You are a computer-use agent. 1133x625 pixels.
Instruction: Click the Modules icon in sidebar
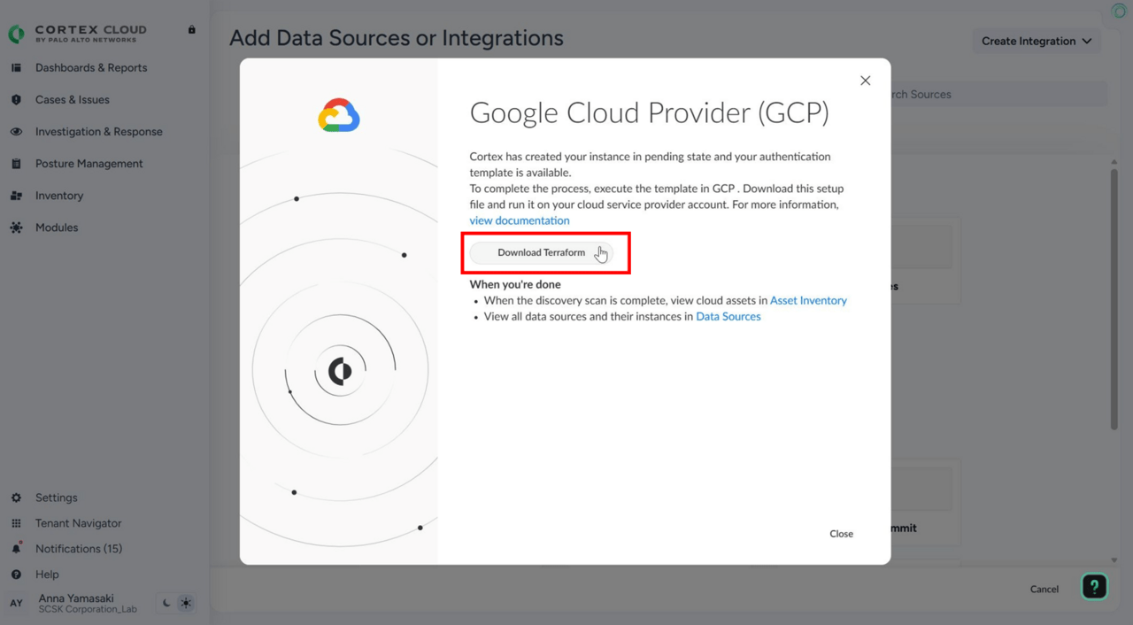[x=16, y=228]
